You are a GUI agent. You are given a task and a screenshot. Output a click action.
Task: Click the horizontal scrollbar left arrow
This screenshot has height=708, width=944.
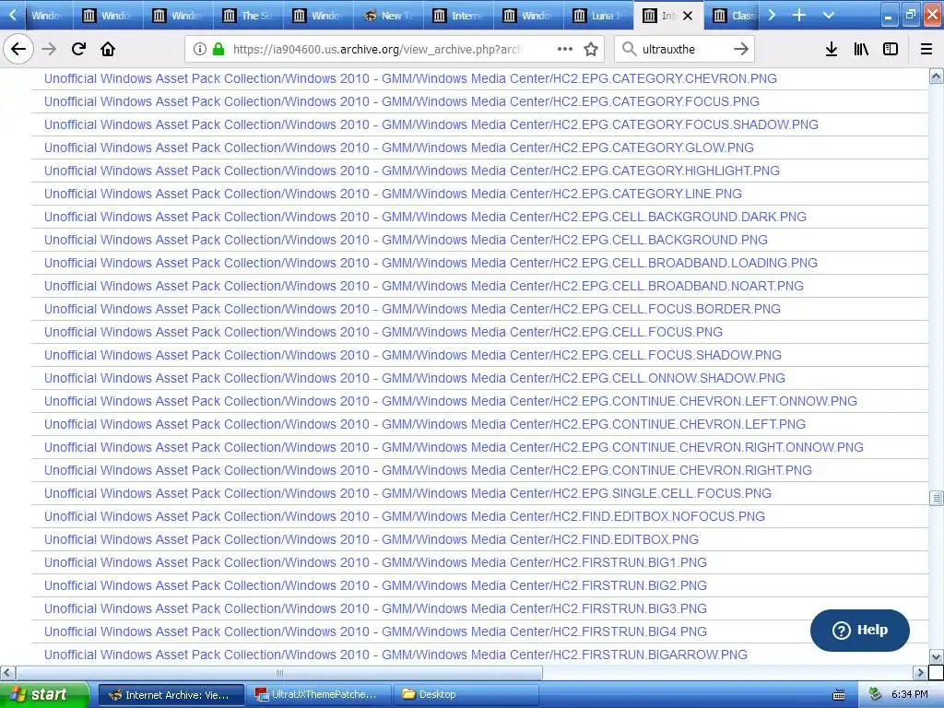click(x=7, y=672)
